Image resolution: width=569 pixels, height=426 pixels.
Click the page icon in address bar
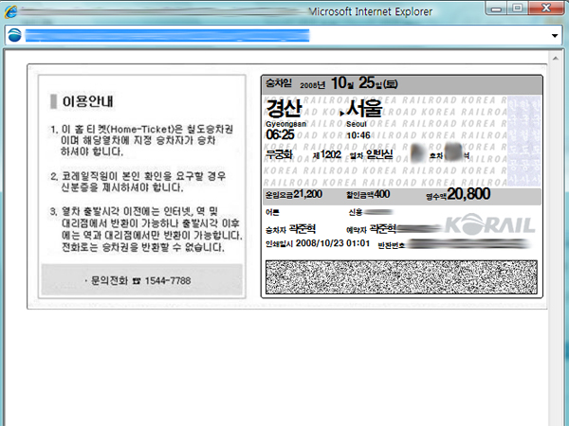pos(14,35)
